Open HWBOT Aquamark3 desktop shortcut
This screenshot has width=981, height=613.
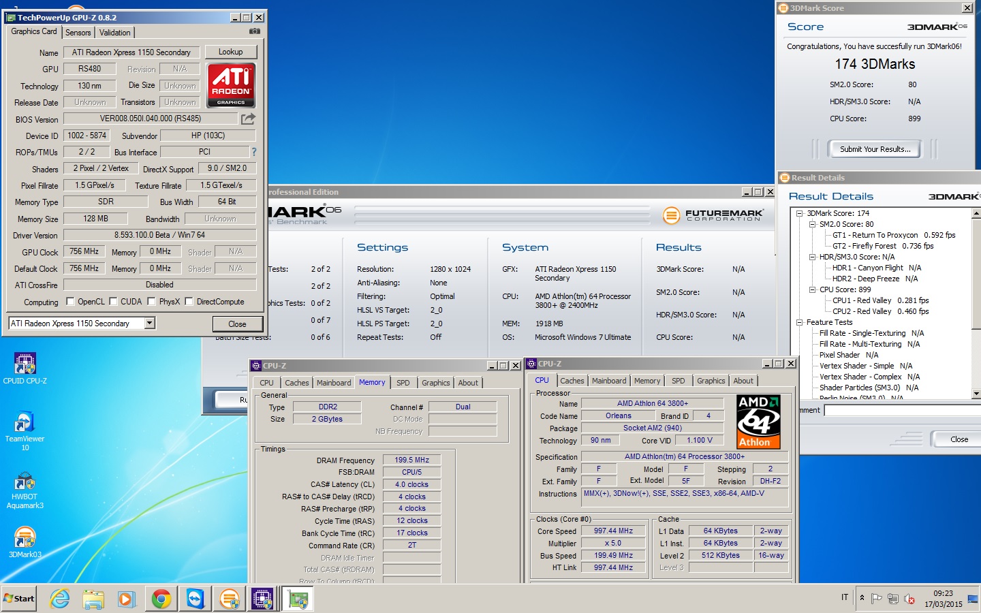click(25, 490)
